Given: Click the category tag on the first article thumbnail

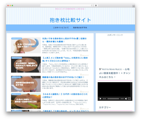Looking at the screenshot, I should pyautogui.click(x=17, y=39).
